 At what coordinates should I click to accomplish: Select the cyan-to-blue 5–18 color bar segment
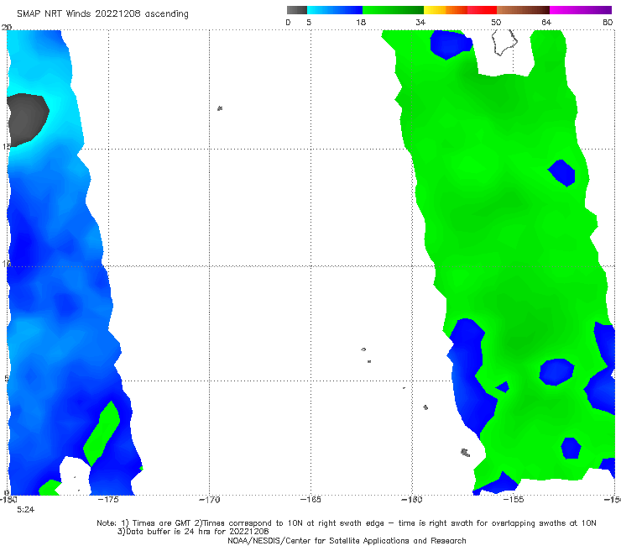click(335, 10)
